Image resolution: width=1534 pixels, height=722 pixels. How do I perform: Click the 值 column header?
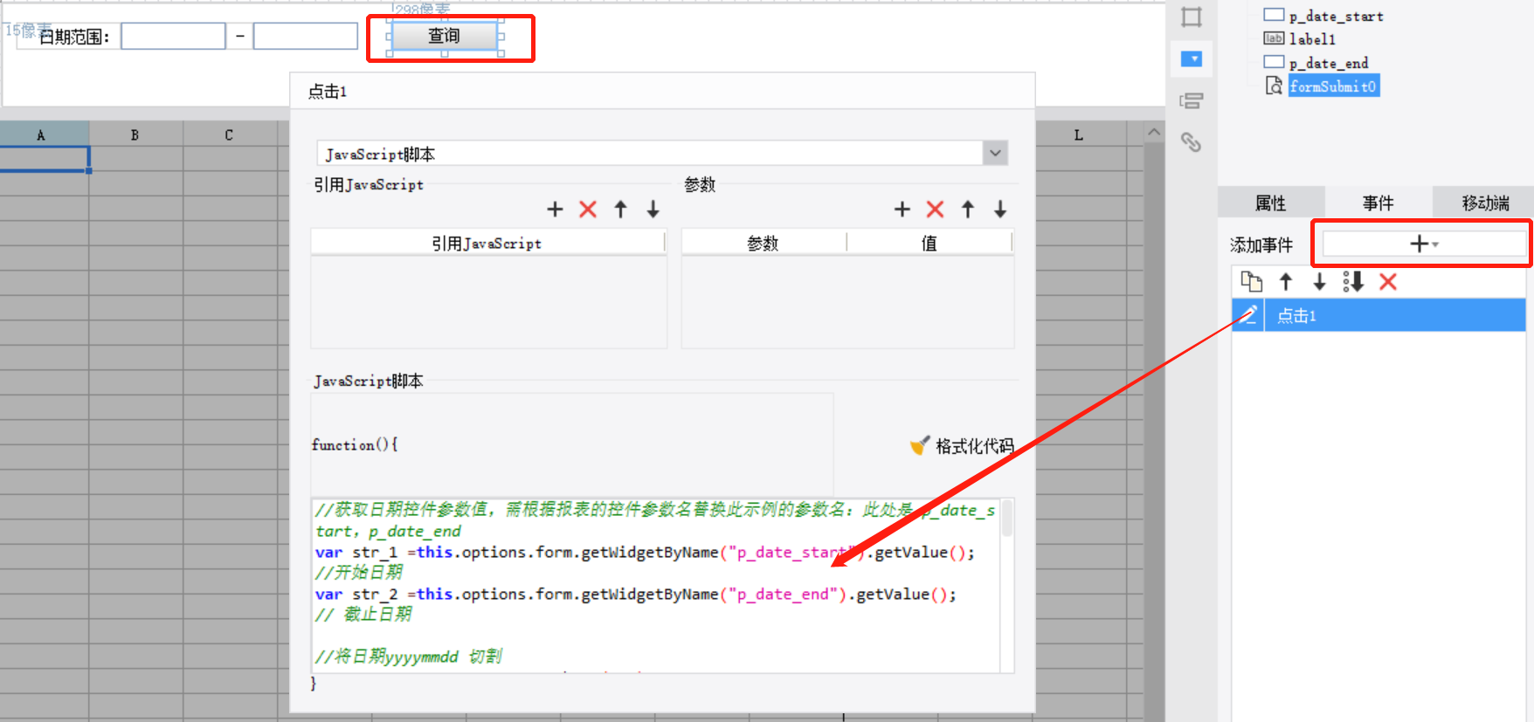coord(929,244)
